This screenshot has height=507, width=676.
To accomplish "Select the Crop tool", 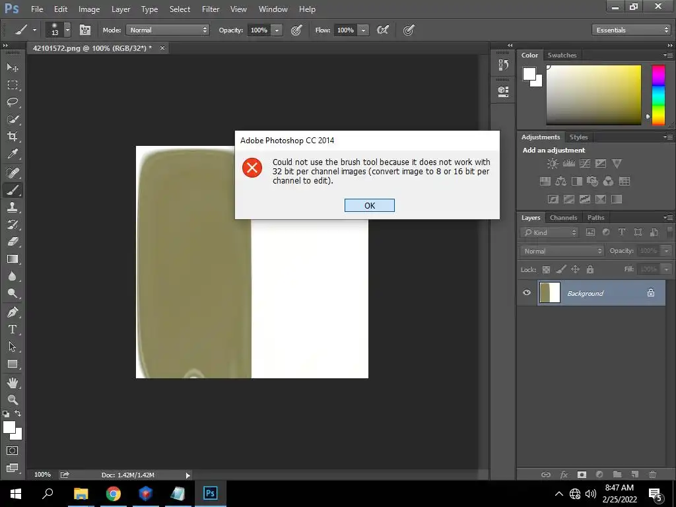I will [13, 137].
